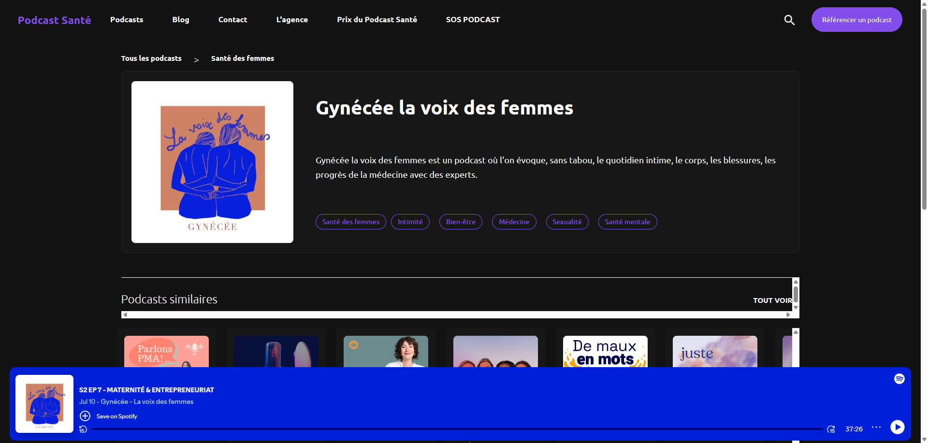Open the search magnifier icon
The image size is (928, 443).
(x=789, y=20)
